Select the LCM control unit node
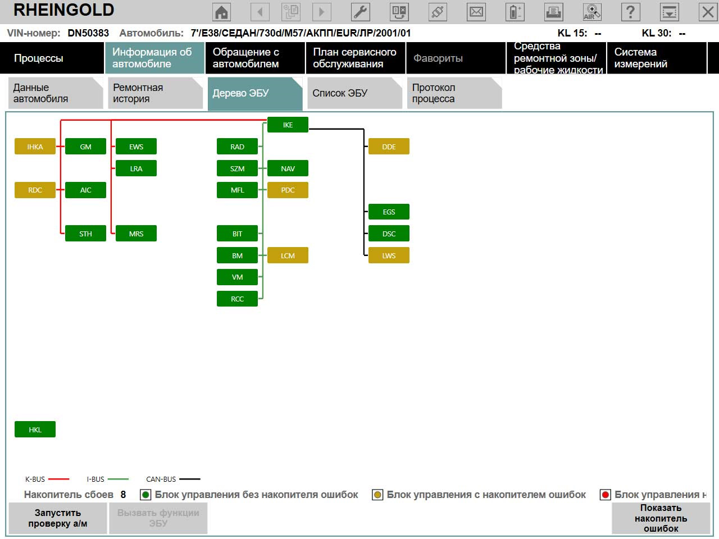The width and height of the screenshot is (719, 539). [x=288, y=255]
